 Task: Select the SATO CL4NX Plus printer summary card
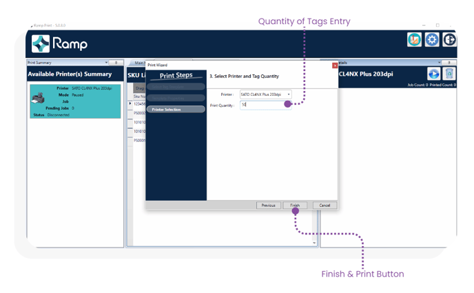point(75,101)
